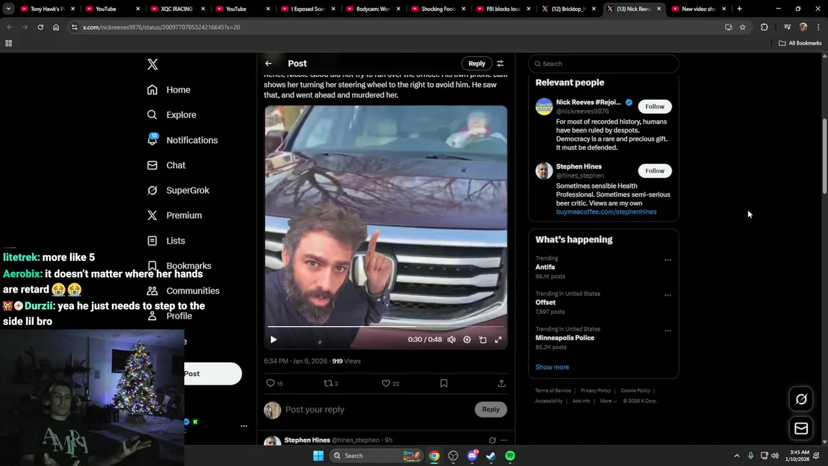This screenshot has height=466, width=828.
Task: Enter fullscreen on the video player
Action: (x=498, y=340)
